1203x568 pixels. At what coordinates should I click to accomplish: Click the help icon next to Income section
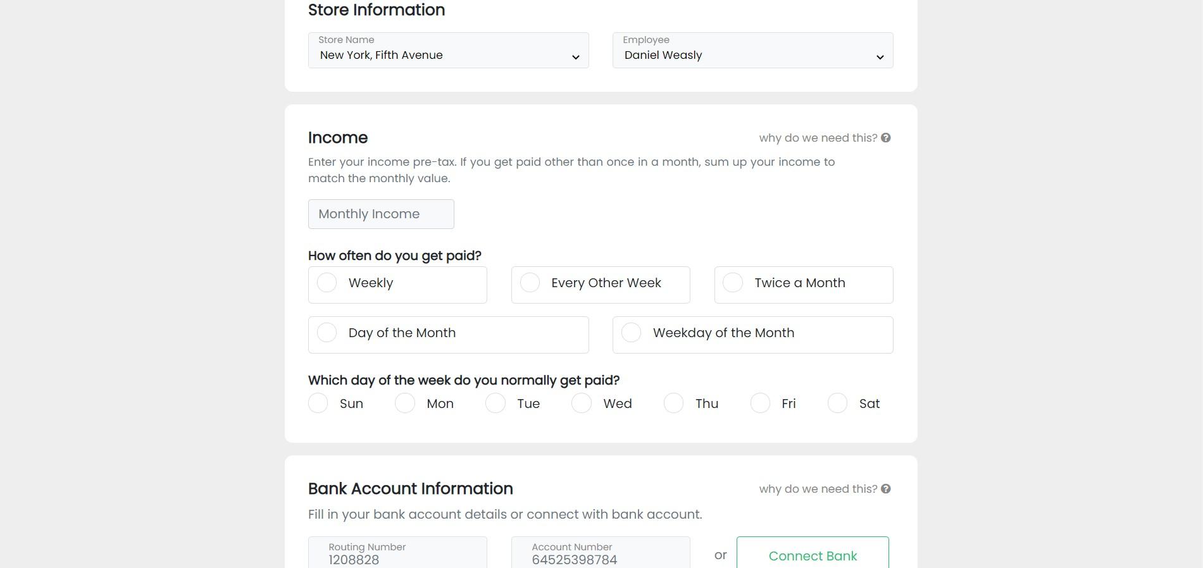[x=886, y=137]
